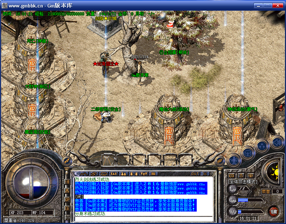Image resolution: width=286 pixels, height=224 pixels.
Task: Close the Gm版本库 game window
Action: (x=277, y=6)
